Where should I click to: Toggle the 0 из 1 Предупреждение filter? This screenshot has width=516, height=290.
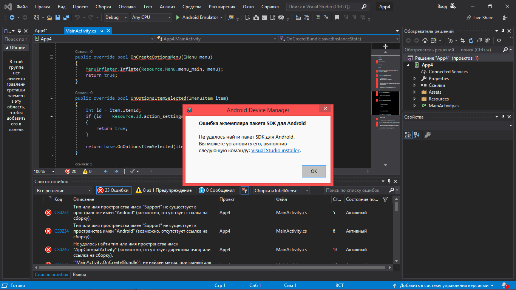[x=164, y=190]
